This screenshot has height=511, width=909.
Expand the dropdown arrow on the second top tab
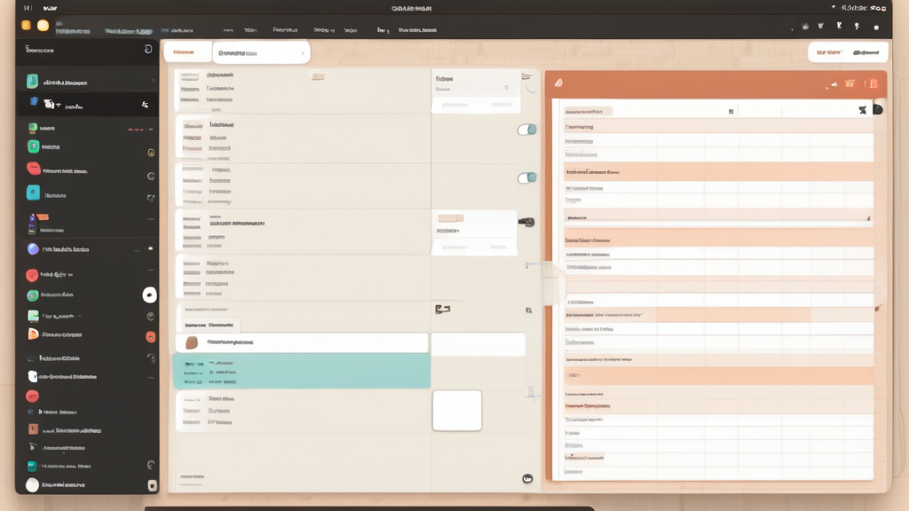click(303, 53)
